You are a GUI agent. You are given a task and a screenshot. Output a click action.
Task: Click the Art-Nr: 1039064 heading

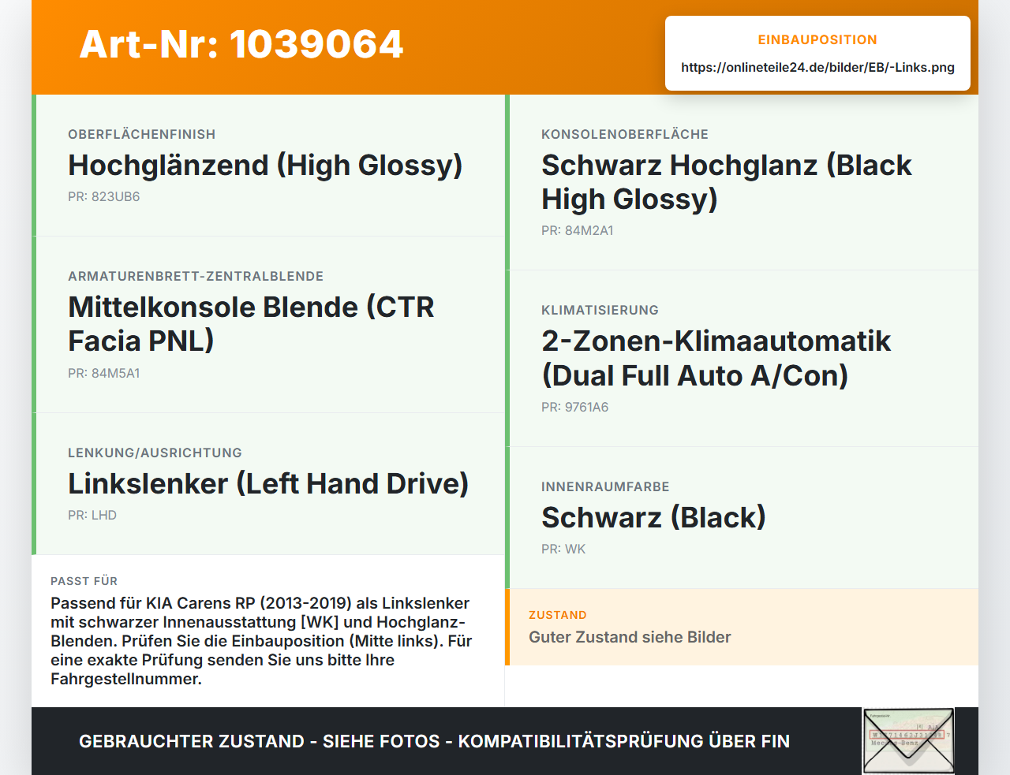point(241,44)
